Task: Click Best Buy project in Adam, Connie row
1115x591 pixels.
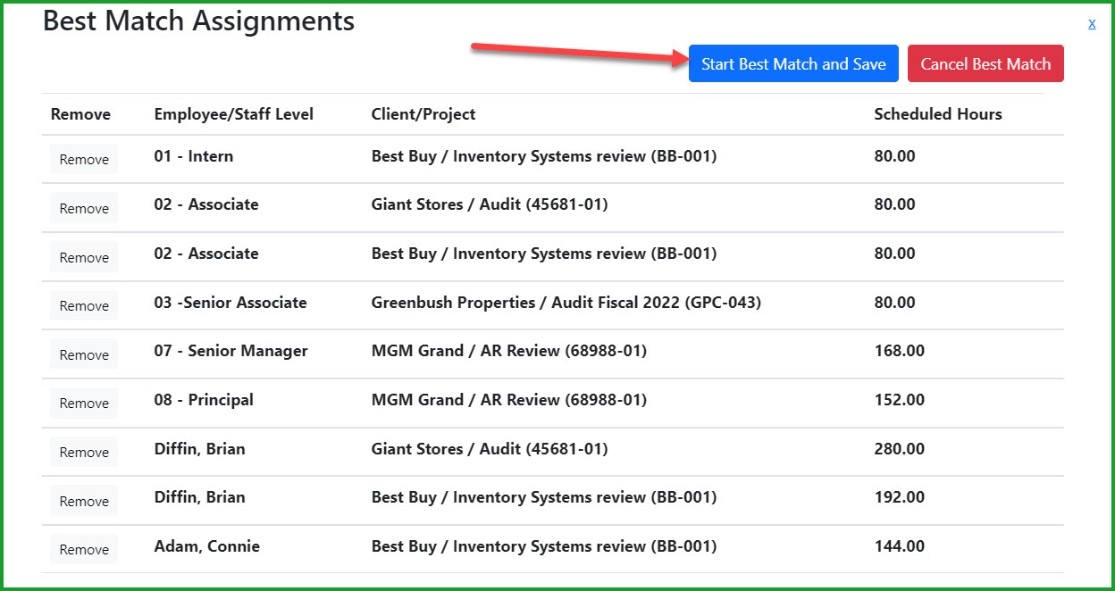Action: 544,546
